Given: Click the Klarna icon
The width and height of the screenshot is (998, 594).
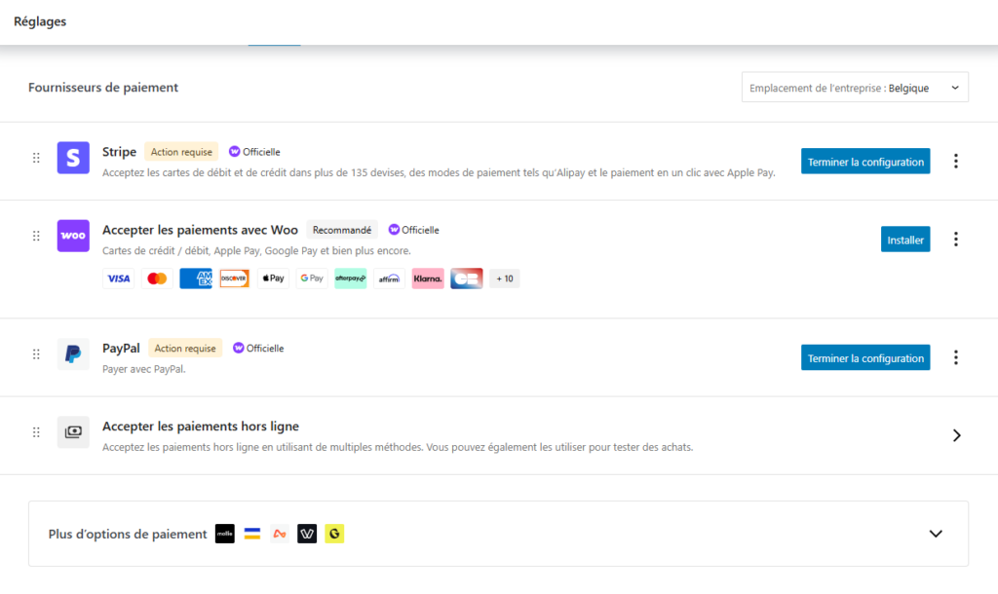Looking at the screenshot, I should coord(428,278).
